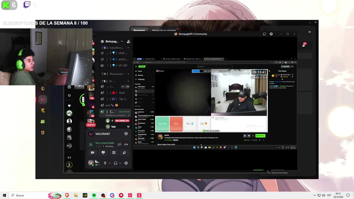Click the EN DIRECTO live badge
The width and height of the screenshot is (354, 199).
coord(122,121)
